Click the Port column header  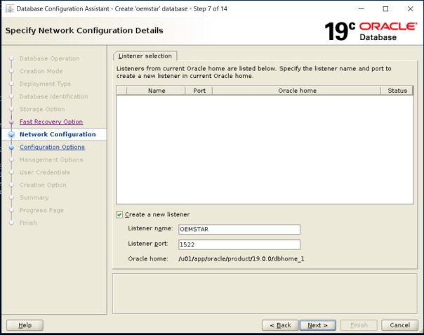[x=199, y=91]
